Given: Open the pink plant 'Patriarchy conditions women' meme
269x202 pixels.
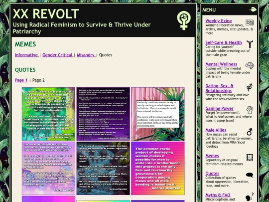Looking at the screenshot, I should 158,114.
